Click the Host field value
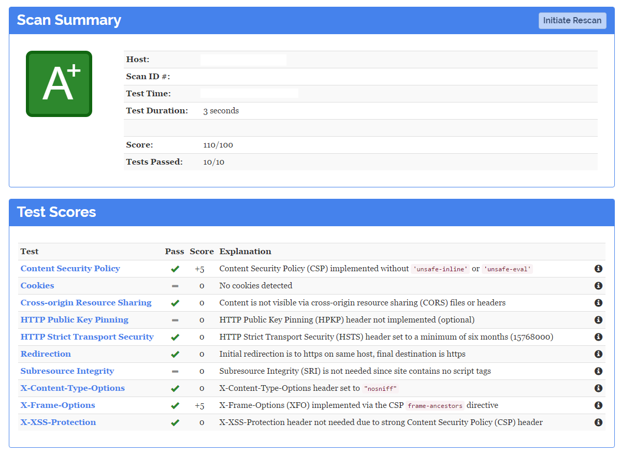The width and height of the screenshot is (620, 454). coord(243,60)
